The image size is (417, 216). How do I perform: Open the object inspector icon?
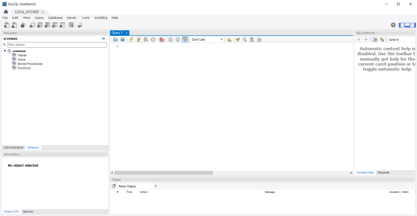tap(23, 25)
